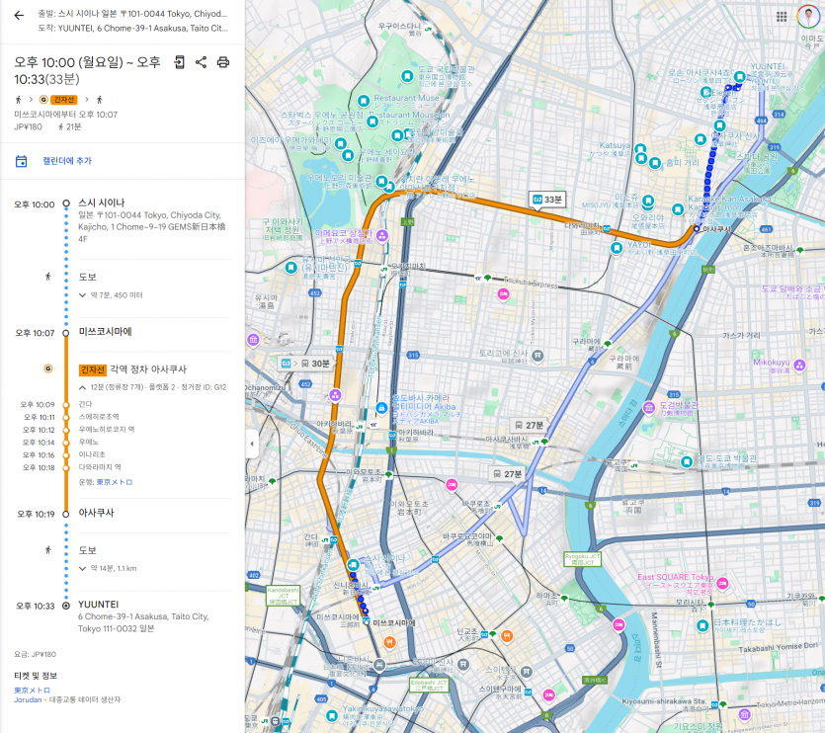Click the 日本料理 たかはし saved pin
Image resolution: width=825 pixels, height=733 pixels.
(702, 625)
